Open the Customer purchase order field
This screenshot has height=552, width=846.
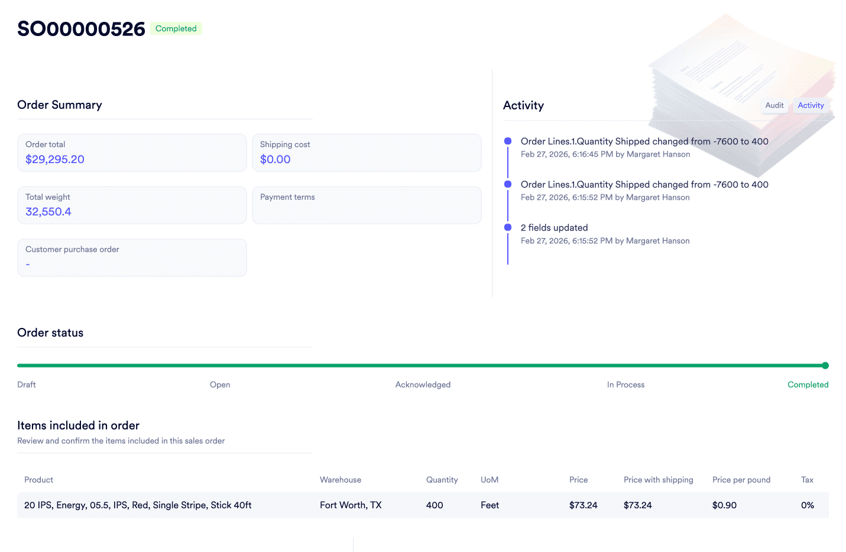click(x=132, y=257)
